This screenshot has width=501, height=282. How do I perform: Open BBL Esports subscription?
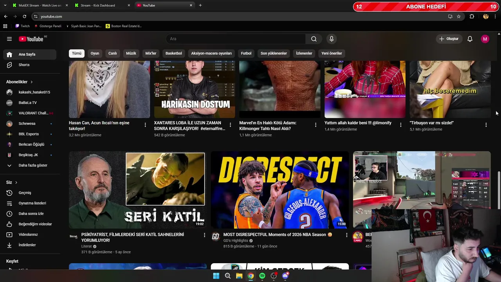coord(30,134)
